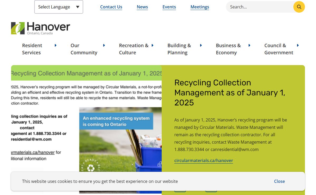Expand the Resident Services submenu arrow

[x=56, y=45]
